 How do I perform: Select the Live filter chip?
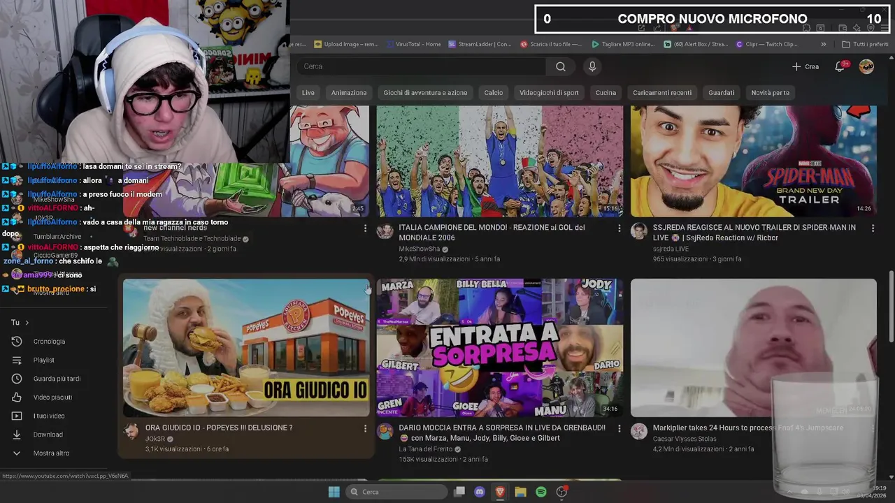(308, 93)
